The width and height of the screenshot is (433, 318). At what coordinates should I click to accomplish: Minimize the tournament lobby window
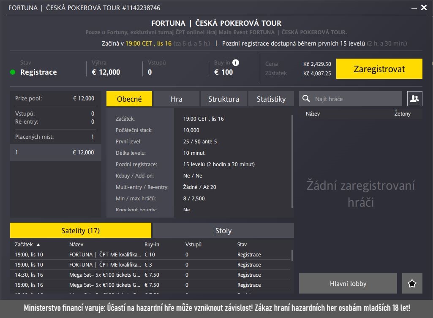(413, 8)
